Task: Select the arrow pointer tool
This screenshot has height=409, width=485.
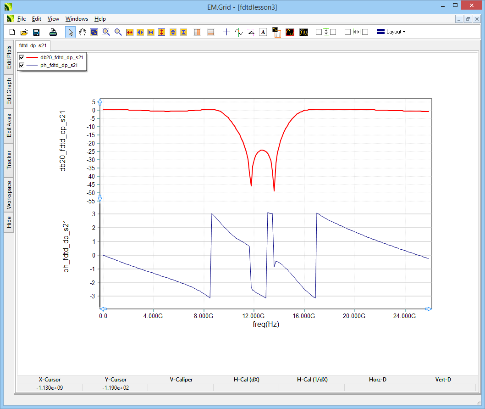Action: pos(71,32)
